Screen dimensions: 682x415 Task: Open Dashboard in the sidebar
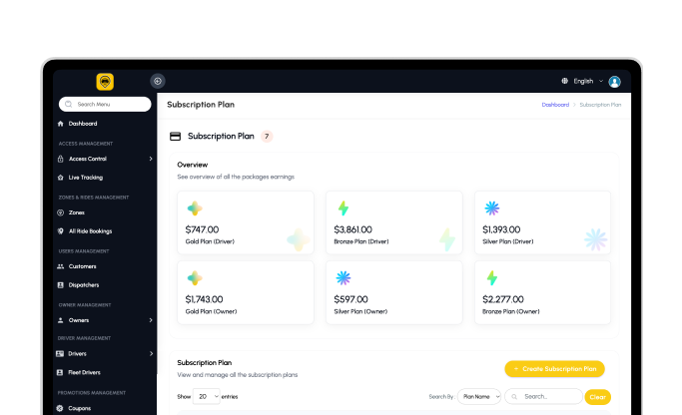pos(83,124)
